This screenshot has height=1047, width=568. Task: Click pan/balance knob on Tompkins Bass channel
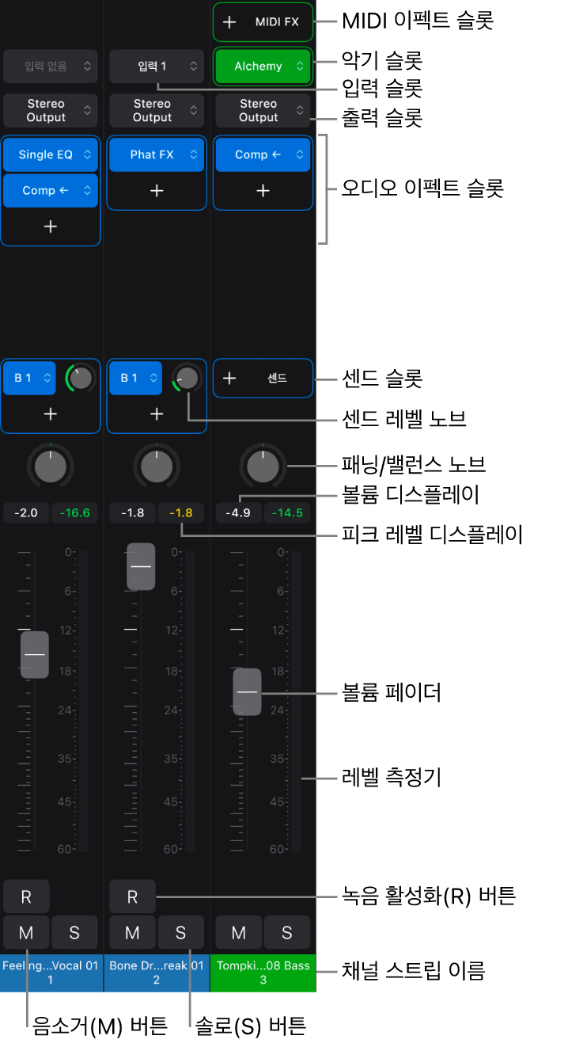pos(263,466)
